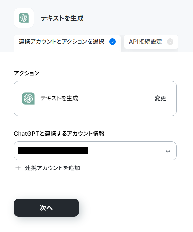Click the ChatGPT icon inside the action card
Image resolution: width=193 pixels, height=232 pixels.
28,98
